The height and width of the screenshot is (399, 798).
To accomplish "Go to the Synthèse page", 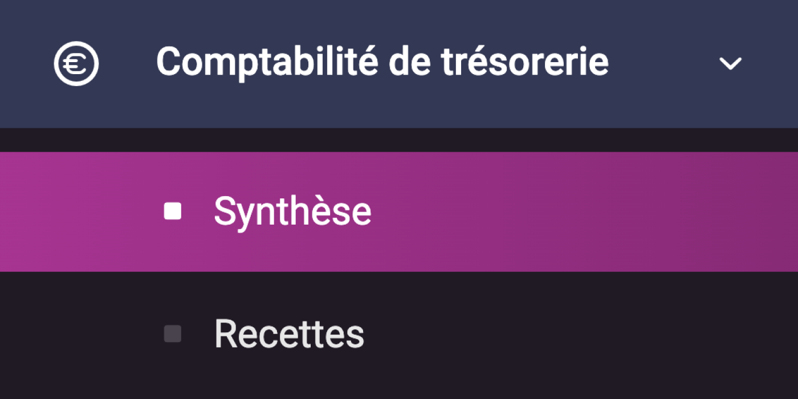I will (399, 211).
